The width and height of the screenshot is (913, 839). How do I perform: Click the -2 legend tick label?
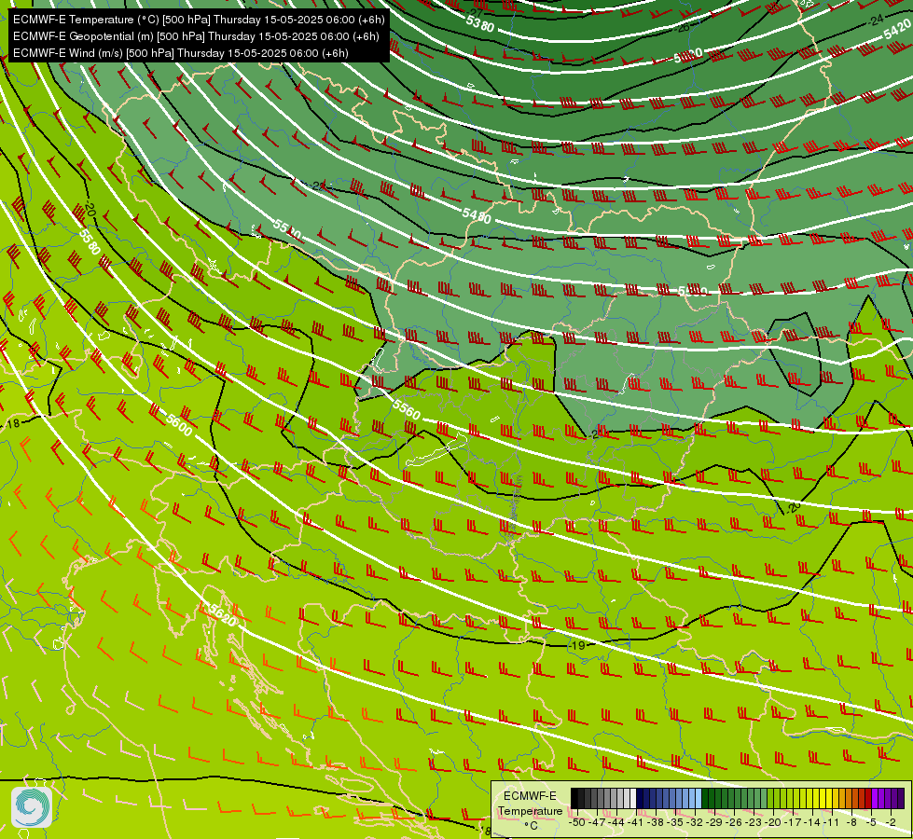coord(891,823)
